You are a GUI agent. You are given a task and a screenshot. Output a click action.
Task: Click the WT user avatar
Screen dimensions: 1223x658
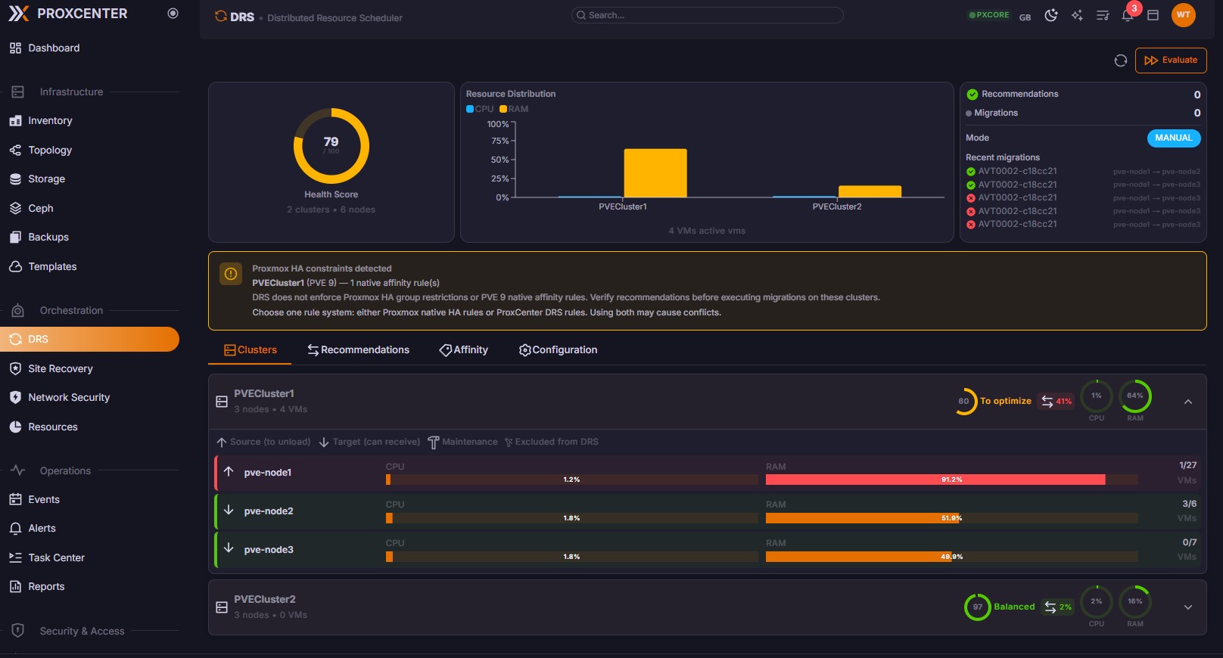pyautogui.click(x=1183, y=15)
